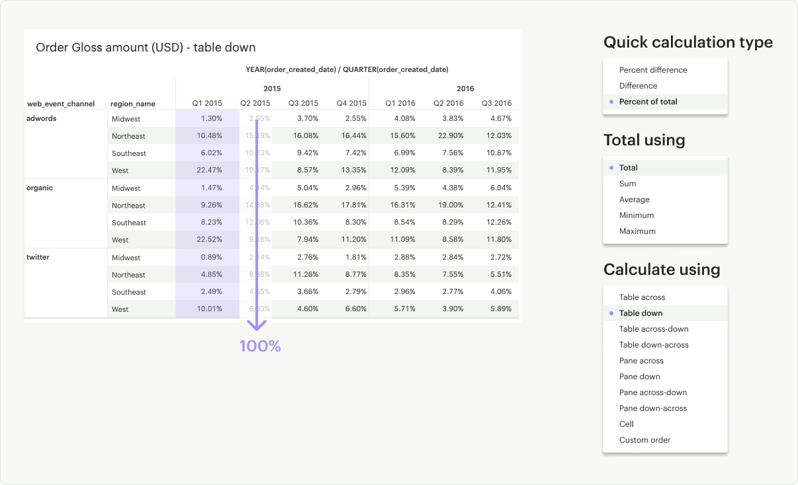Click the twitter row group label
The width and height of the screenshot is (798, 485).
pos(38,258)
